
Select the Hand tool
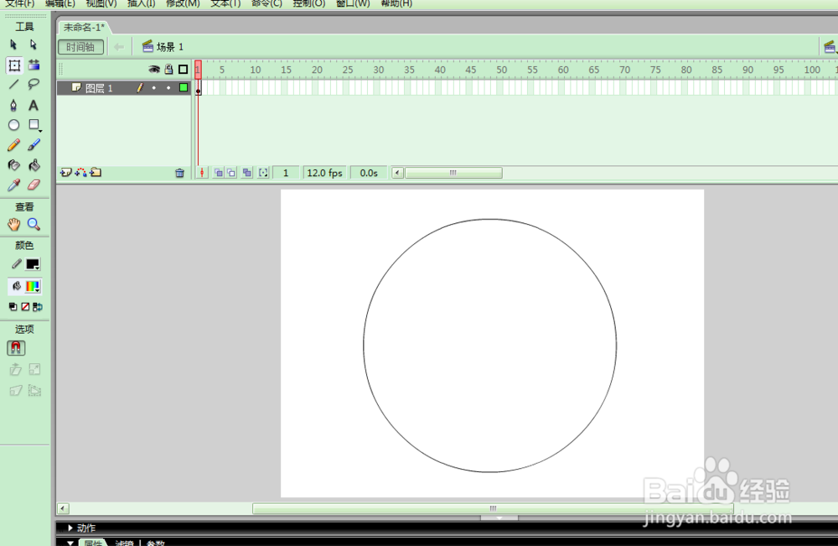click(x=14, y=225)
